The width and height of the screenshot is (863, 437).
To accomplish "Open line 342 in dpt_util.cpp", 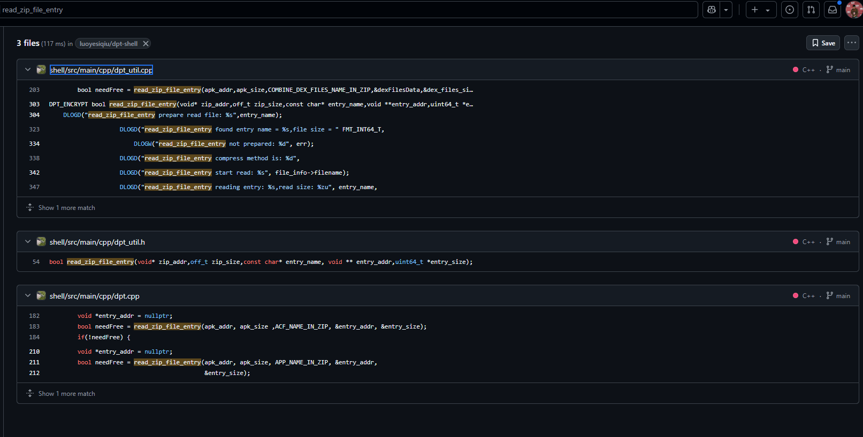I will tap(34, 173).
